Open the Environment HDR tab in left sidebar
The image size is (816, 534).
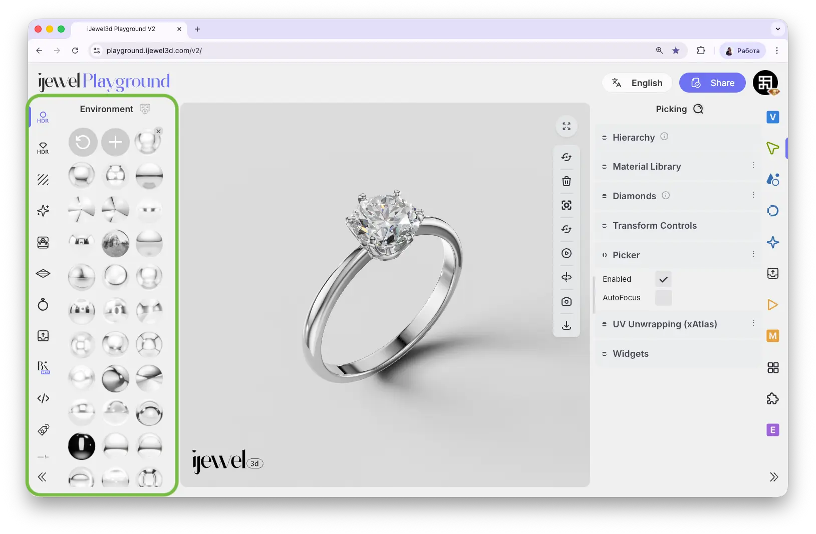(x=43, y=117)
